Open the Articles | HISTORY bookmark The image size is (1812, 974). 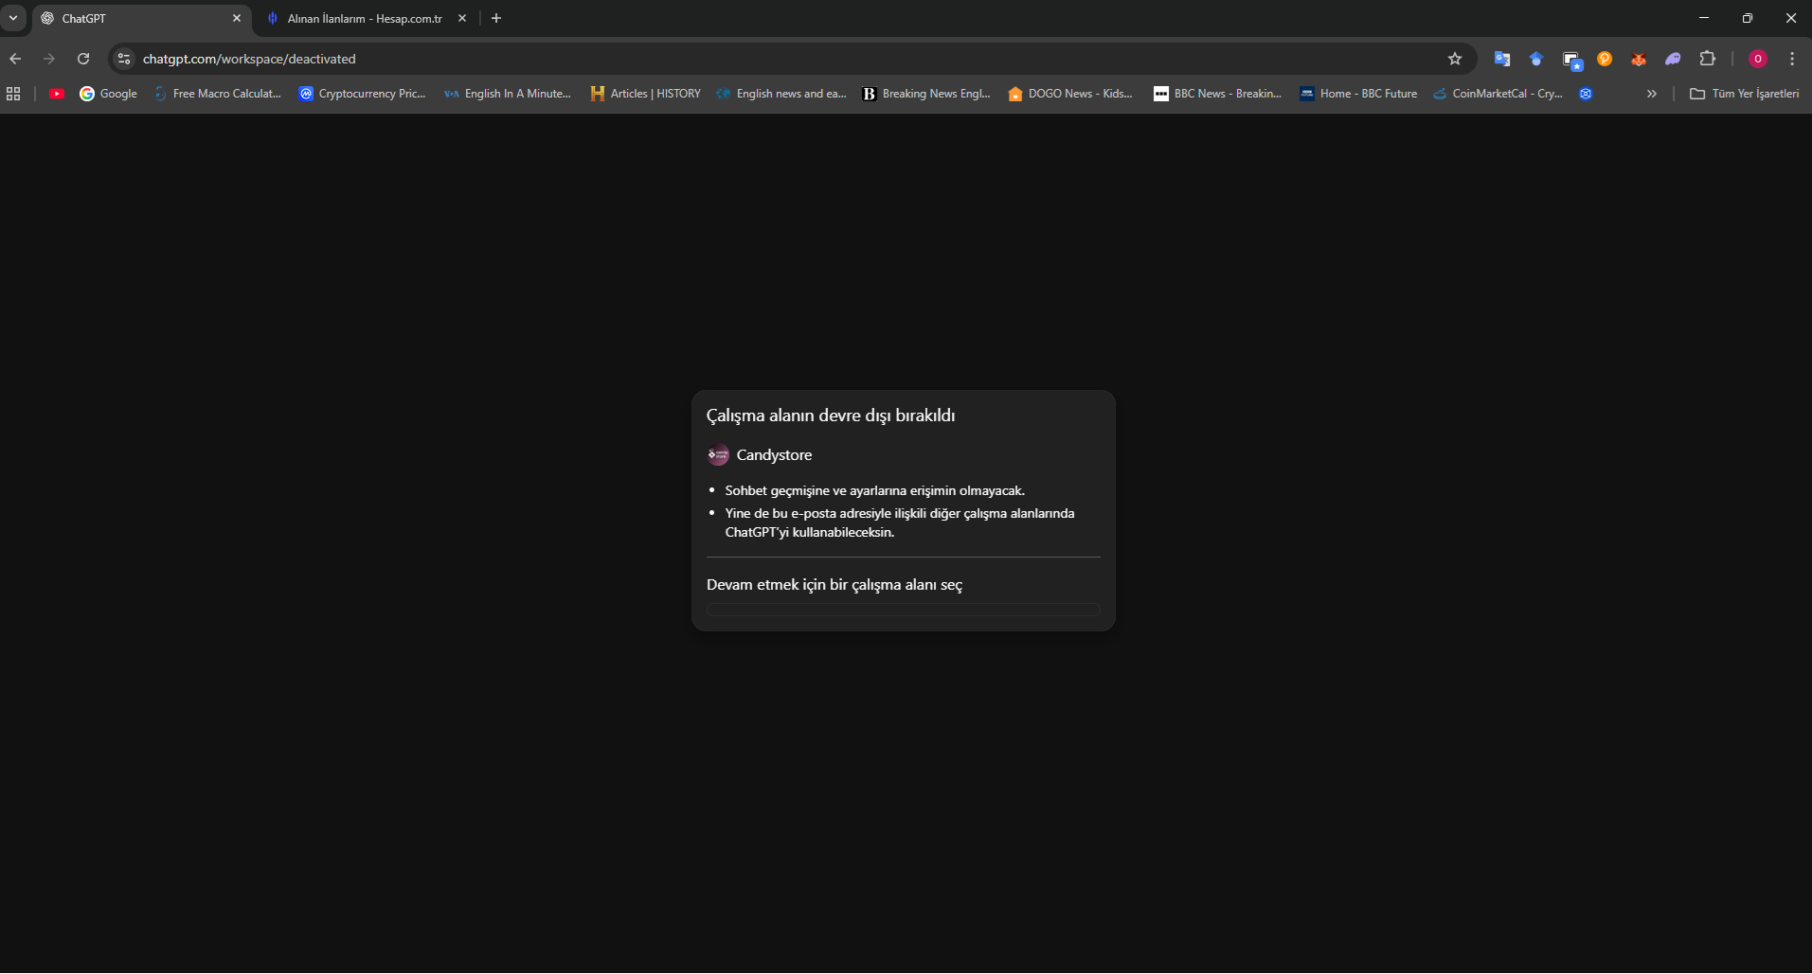(x=646, y=94)
